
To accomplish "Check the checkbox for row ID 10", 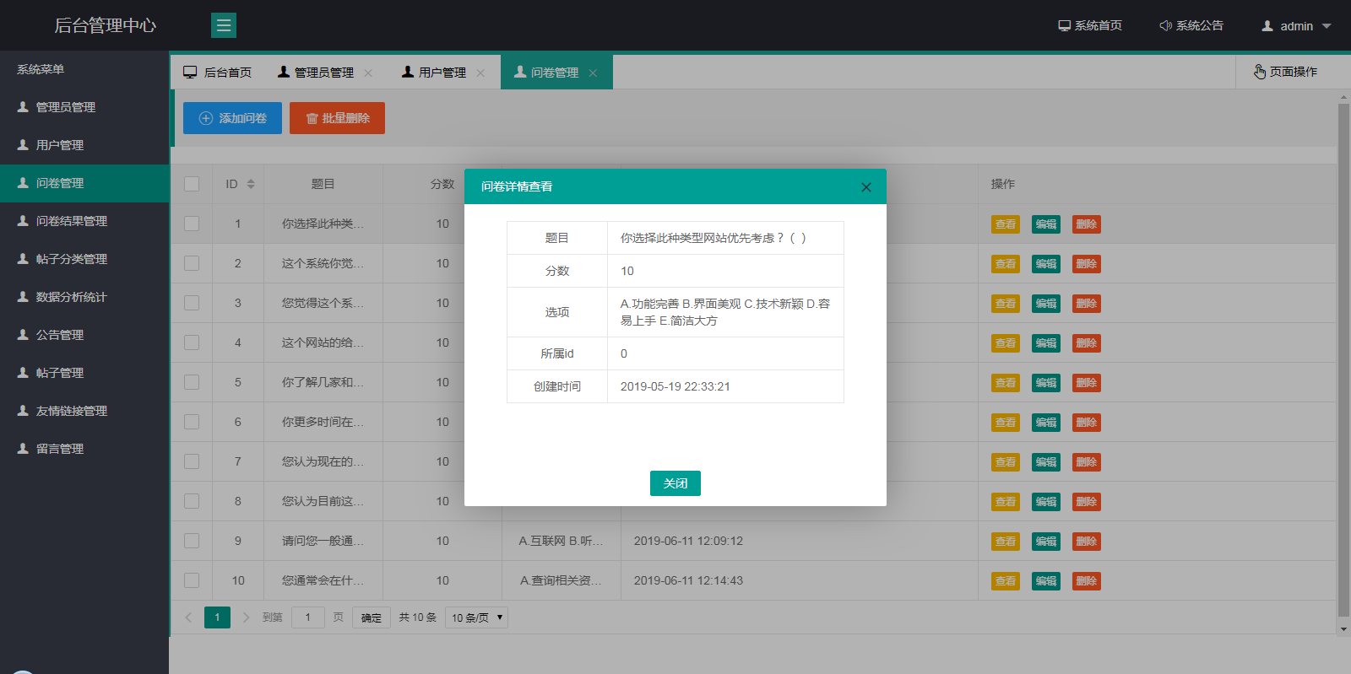I will [x=192, y=580].
